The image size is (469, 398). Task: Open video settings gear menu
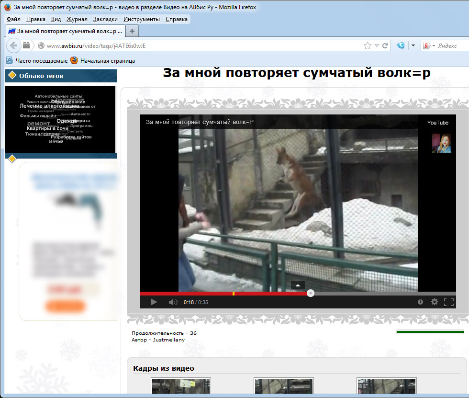click(x=434, y=302)
